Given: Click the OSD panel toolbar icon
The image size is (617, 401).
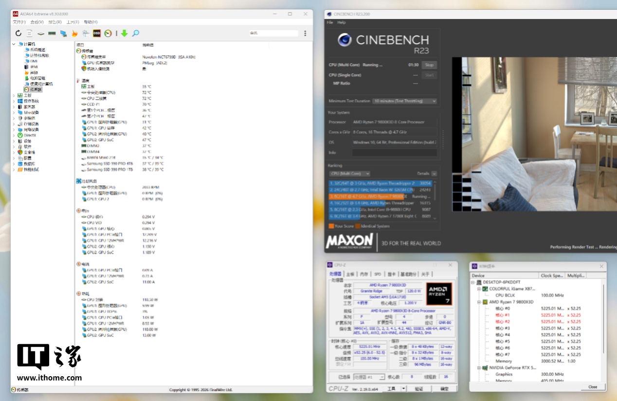Looking at the screenshot, I should 97,33.
